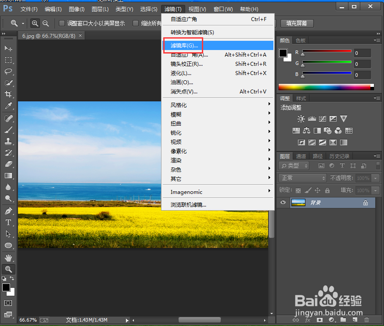384x326 pixels.
Task: Enable resize windows to fit checkbox
Action: 62,23
